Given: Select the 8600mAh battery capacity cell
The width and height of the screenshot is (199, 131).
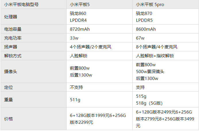Looking at the screenshot, I should (146, 29).
